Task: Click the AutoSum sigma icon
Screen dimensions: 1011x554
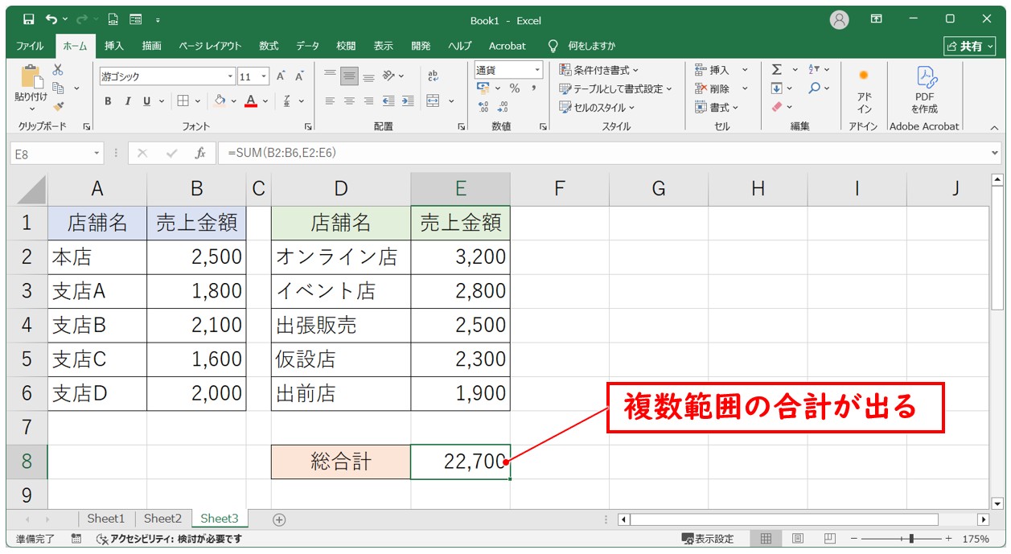Action: (x=777, y=70)
